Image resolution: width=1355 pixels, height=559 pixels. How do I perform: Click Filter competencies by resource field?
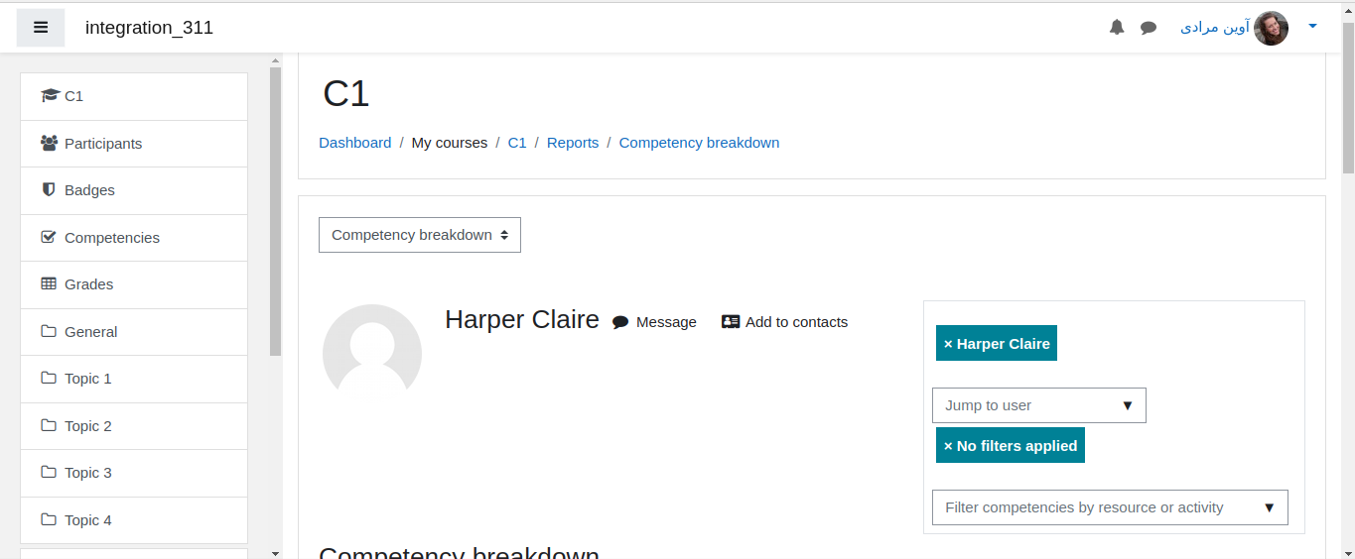1110,507
